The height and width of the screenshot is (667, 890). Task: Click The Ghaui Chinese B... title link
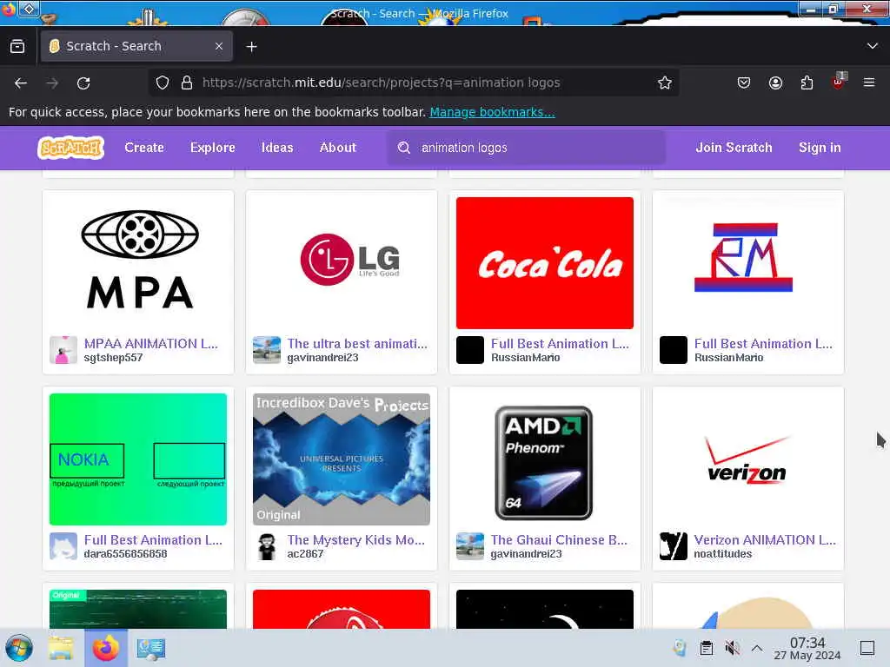(x=559, y=540)
